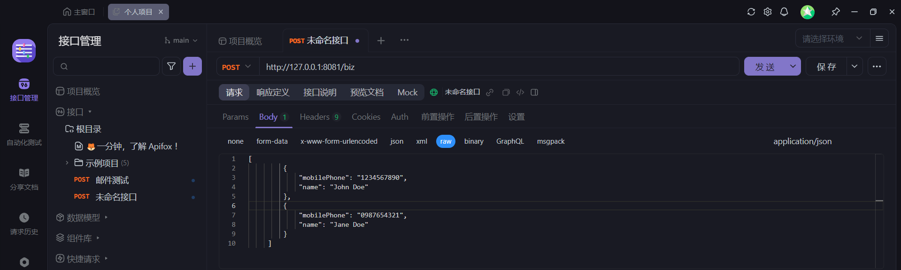
Task: Click 主窗口 home tab
Action: [79, 12]
